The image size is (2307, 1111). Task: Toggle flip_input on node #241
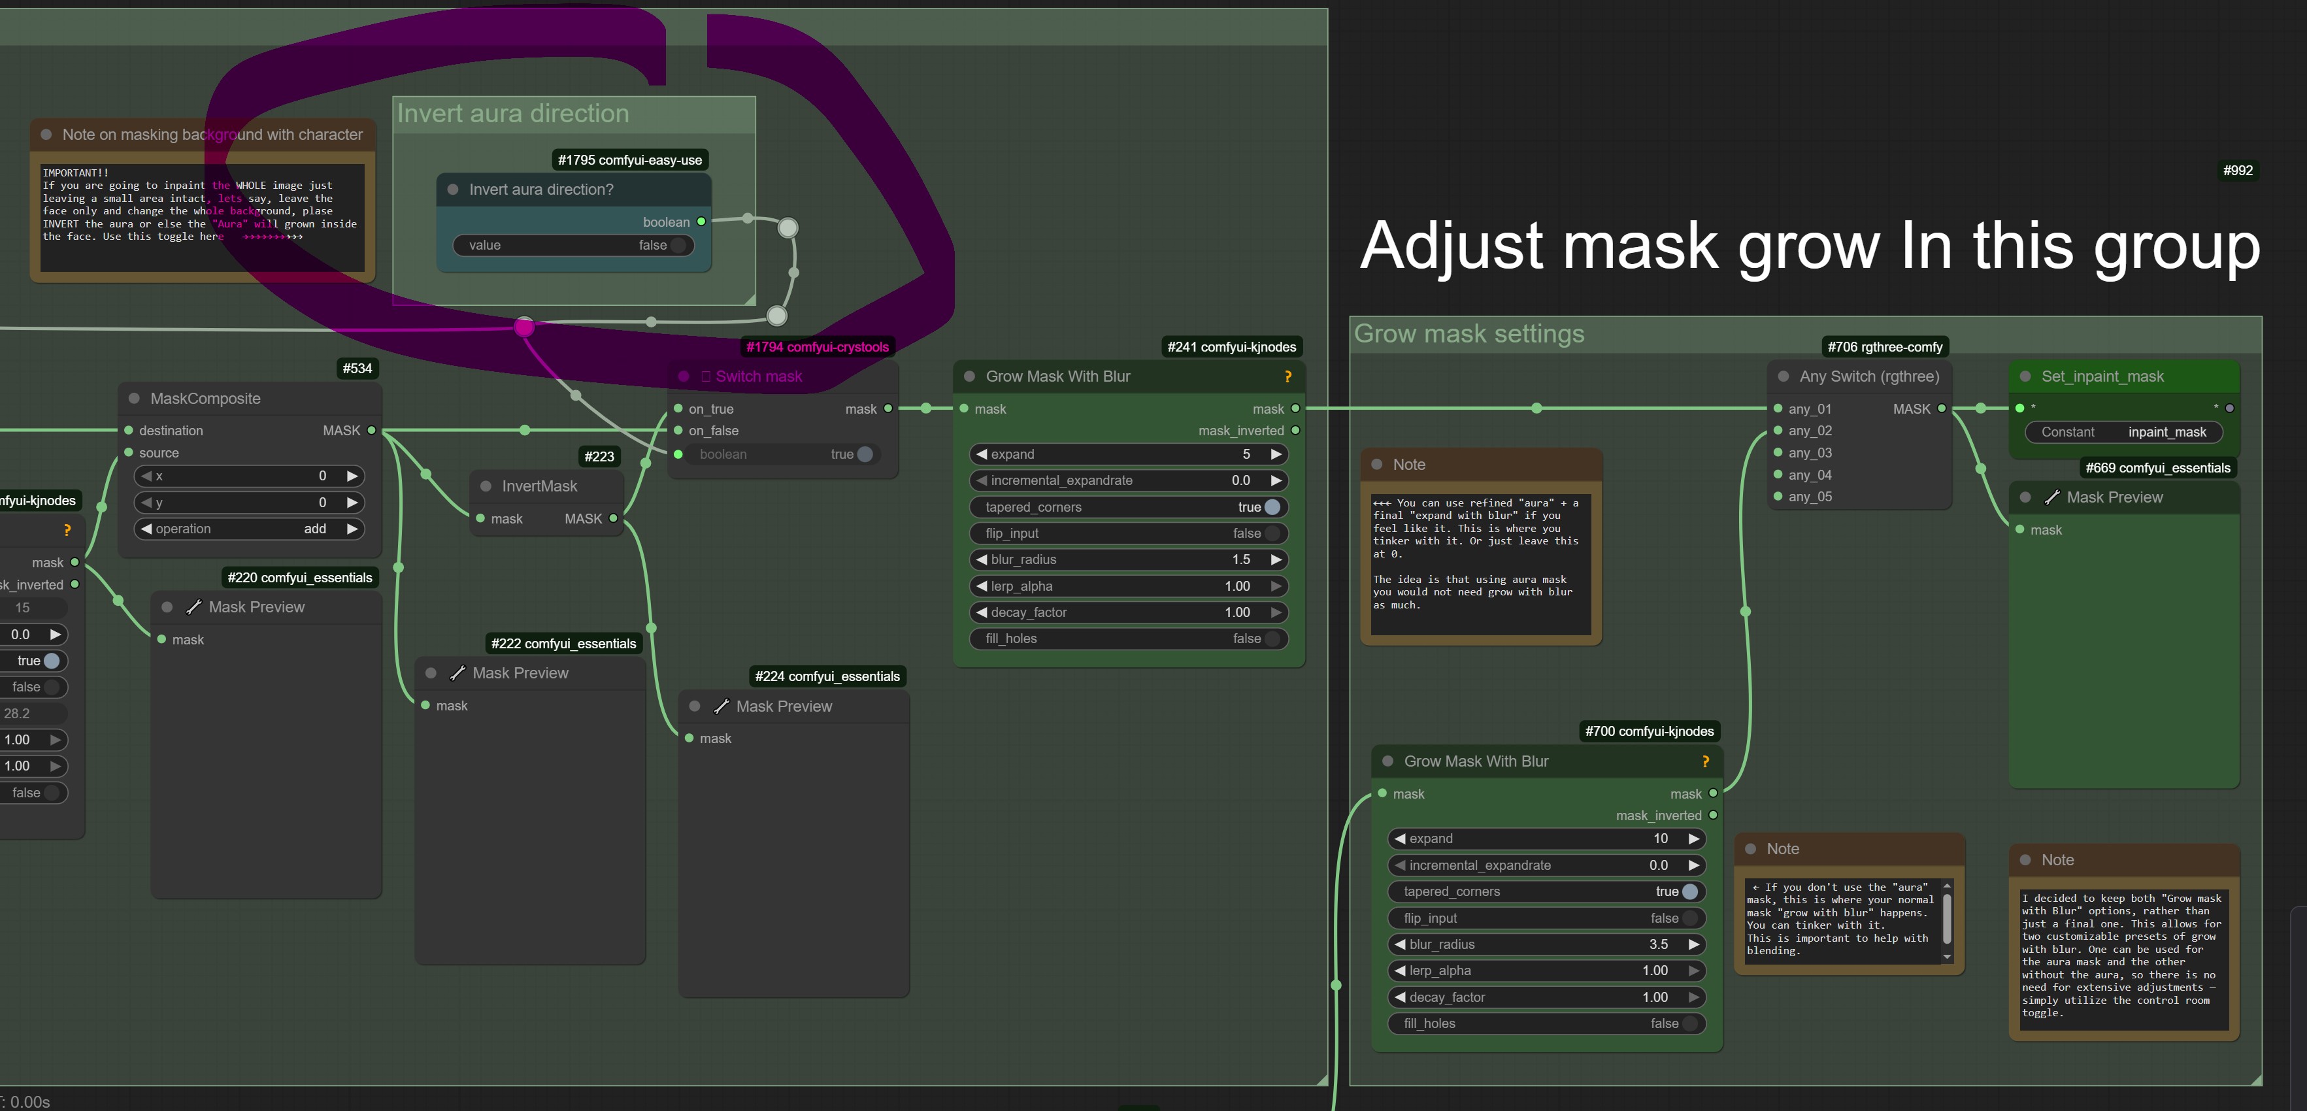pyautogui.click(x=1129, y=533)
